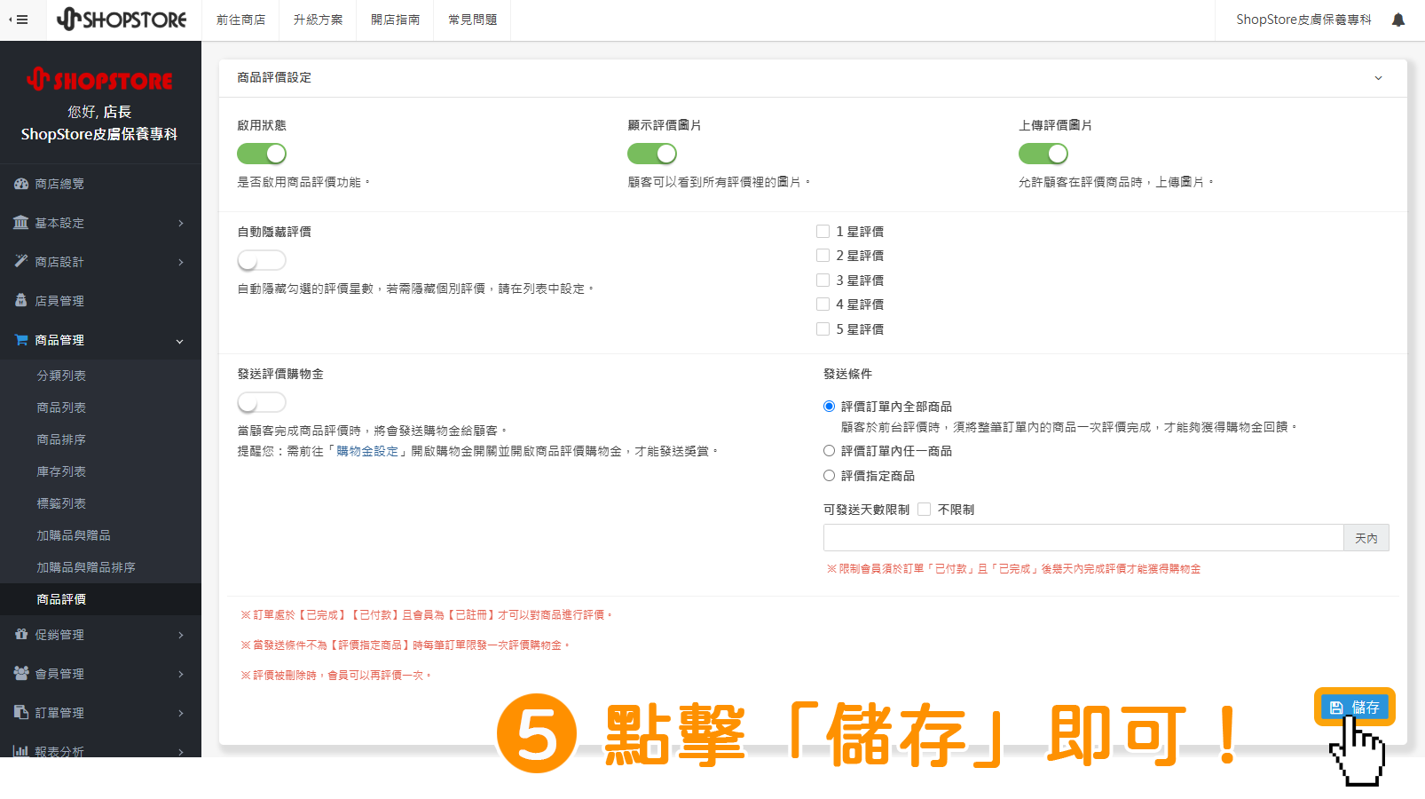The width and height of the screenshot is (1425, 799).
Task: Enable the 發送評價購物金 switch
Action: 262,402
